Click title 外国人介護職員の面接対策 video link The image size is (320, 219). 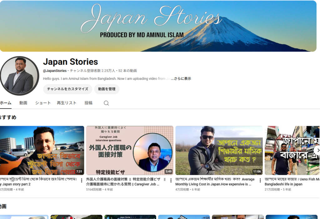point(126,182)
